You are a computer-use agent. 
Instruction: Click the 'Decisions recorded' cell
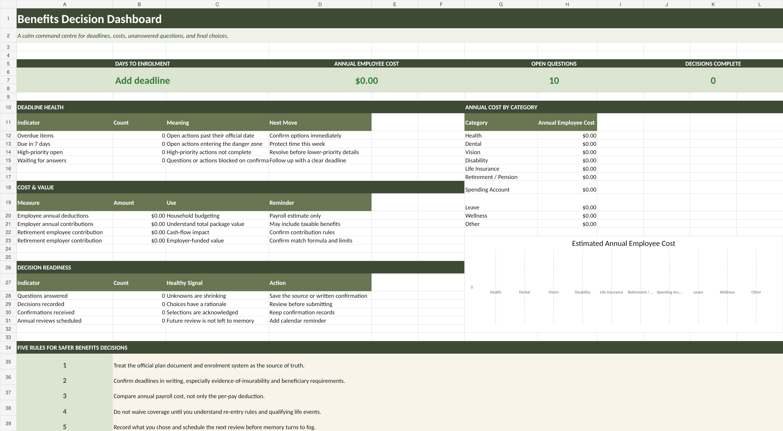pyautogui.click(x=65, y=304)
